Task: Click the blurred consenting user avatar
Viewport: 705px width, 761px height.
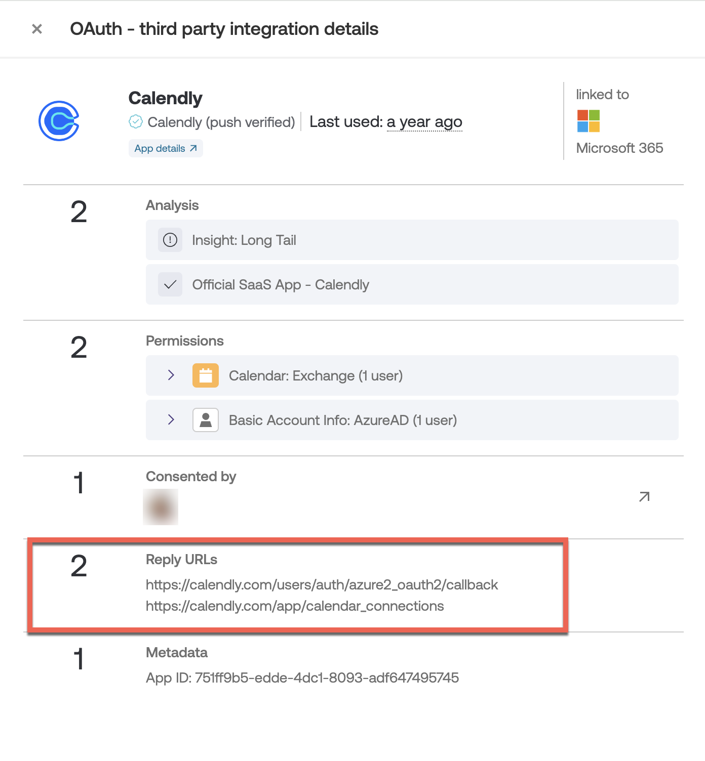Action: pos(161,507)
